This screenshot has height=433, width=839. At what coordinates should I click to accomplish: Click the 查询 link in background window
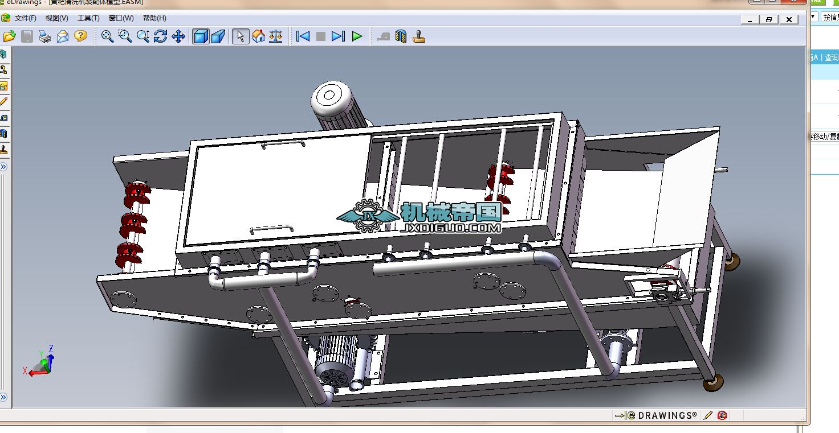832,57
